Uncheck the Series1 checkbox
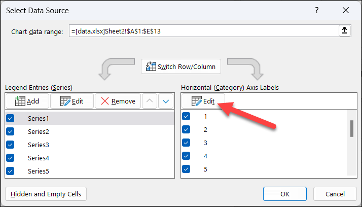 pyautogui.click(x=10, y=118)
